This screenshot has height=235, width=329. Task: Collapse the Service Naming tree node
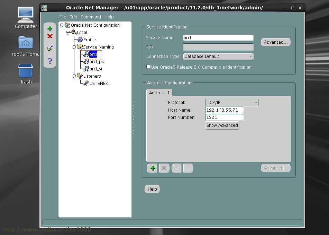pos(74,47)
